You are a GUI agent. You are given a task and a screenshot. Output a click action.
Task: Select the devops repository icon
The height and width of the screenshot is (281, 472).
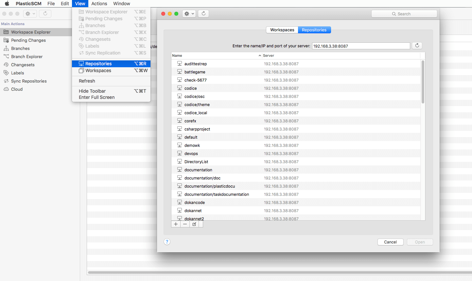click(180, 153)
